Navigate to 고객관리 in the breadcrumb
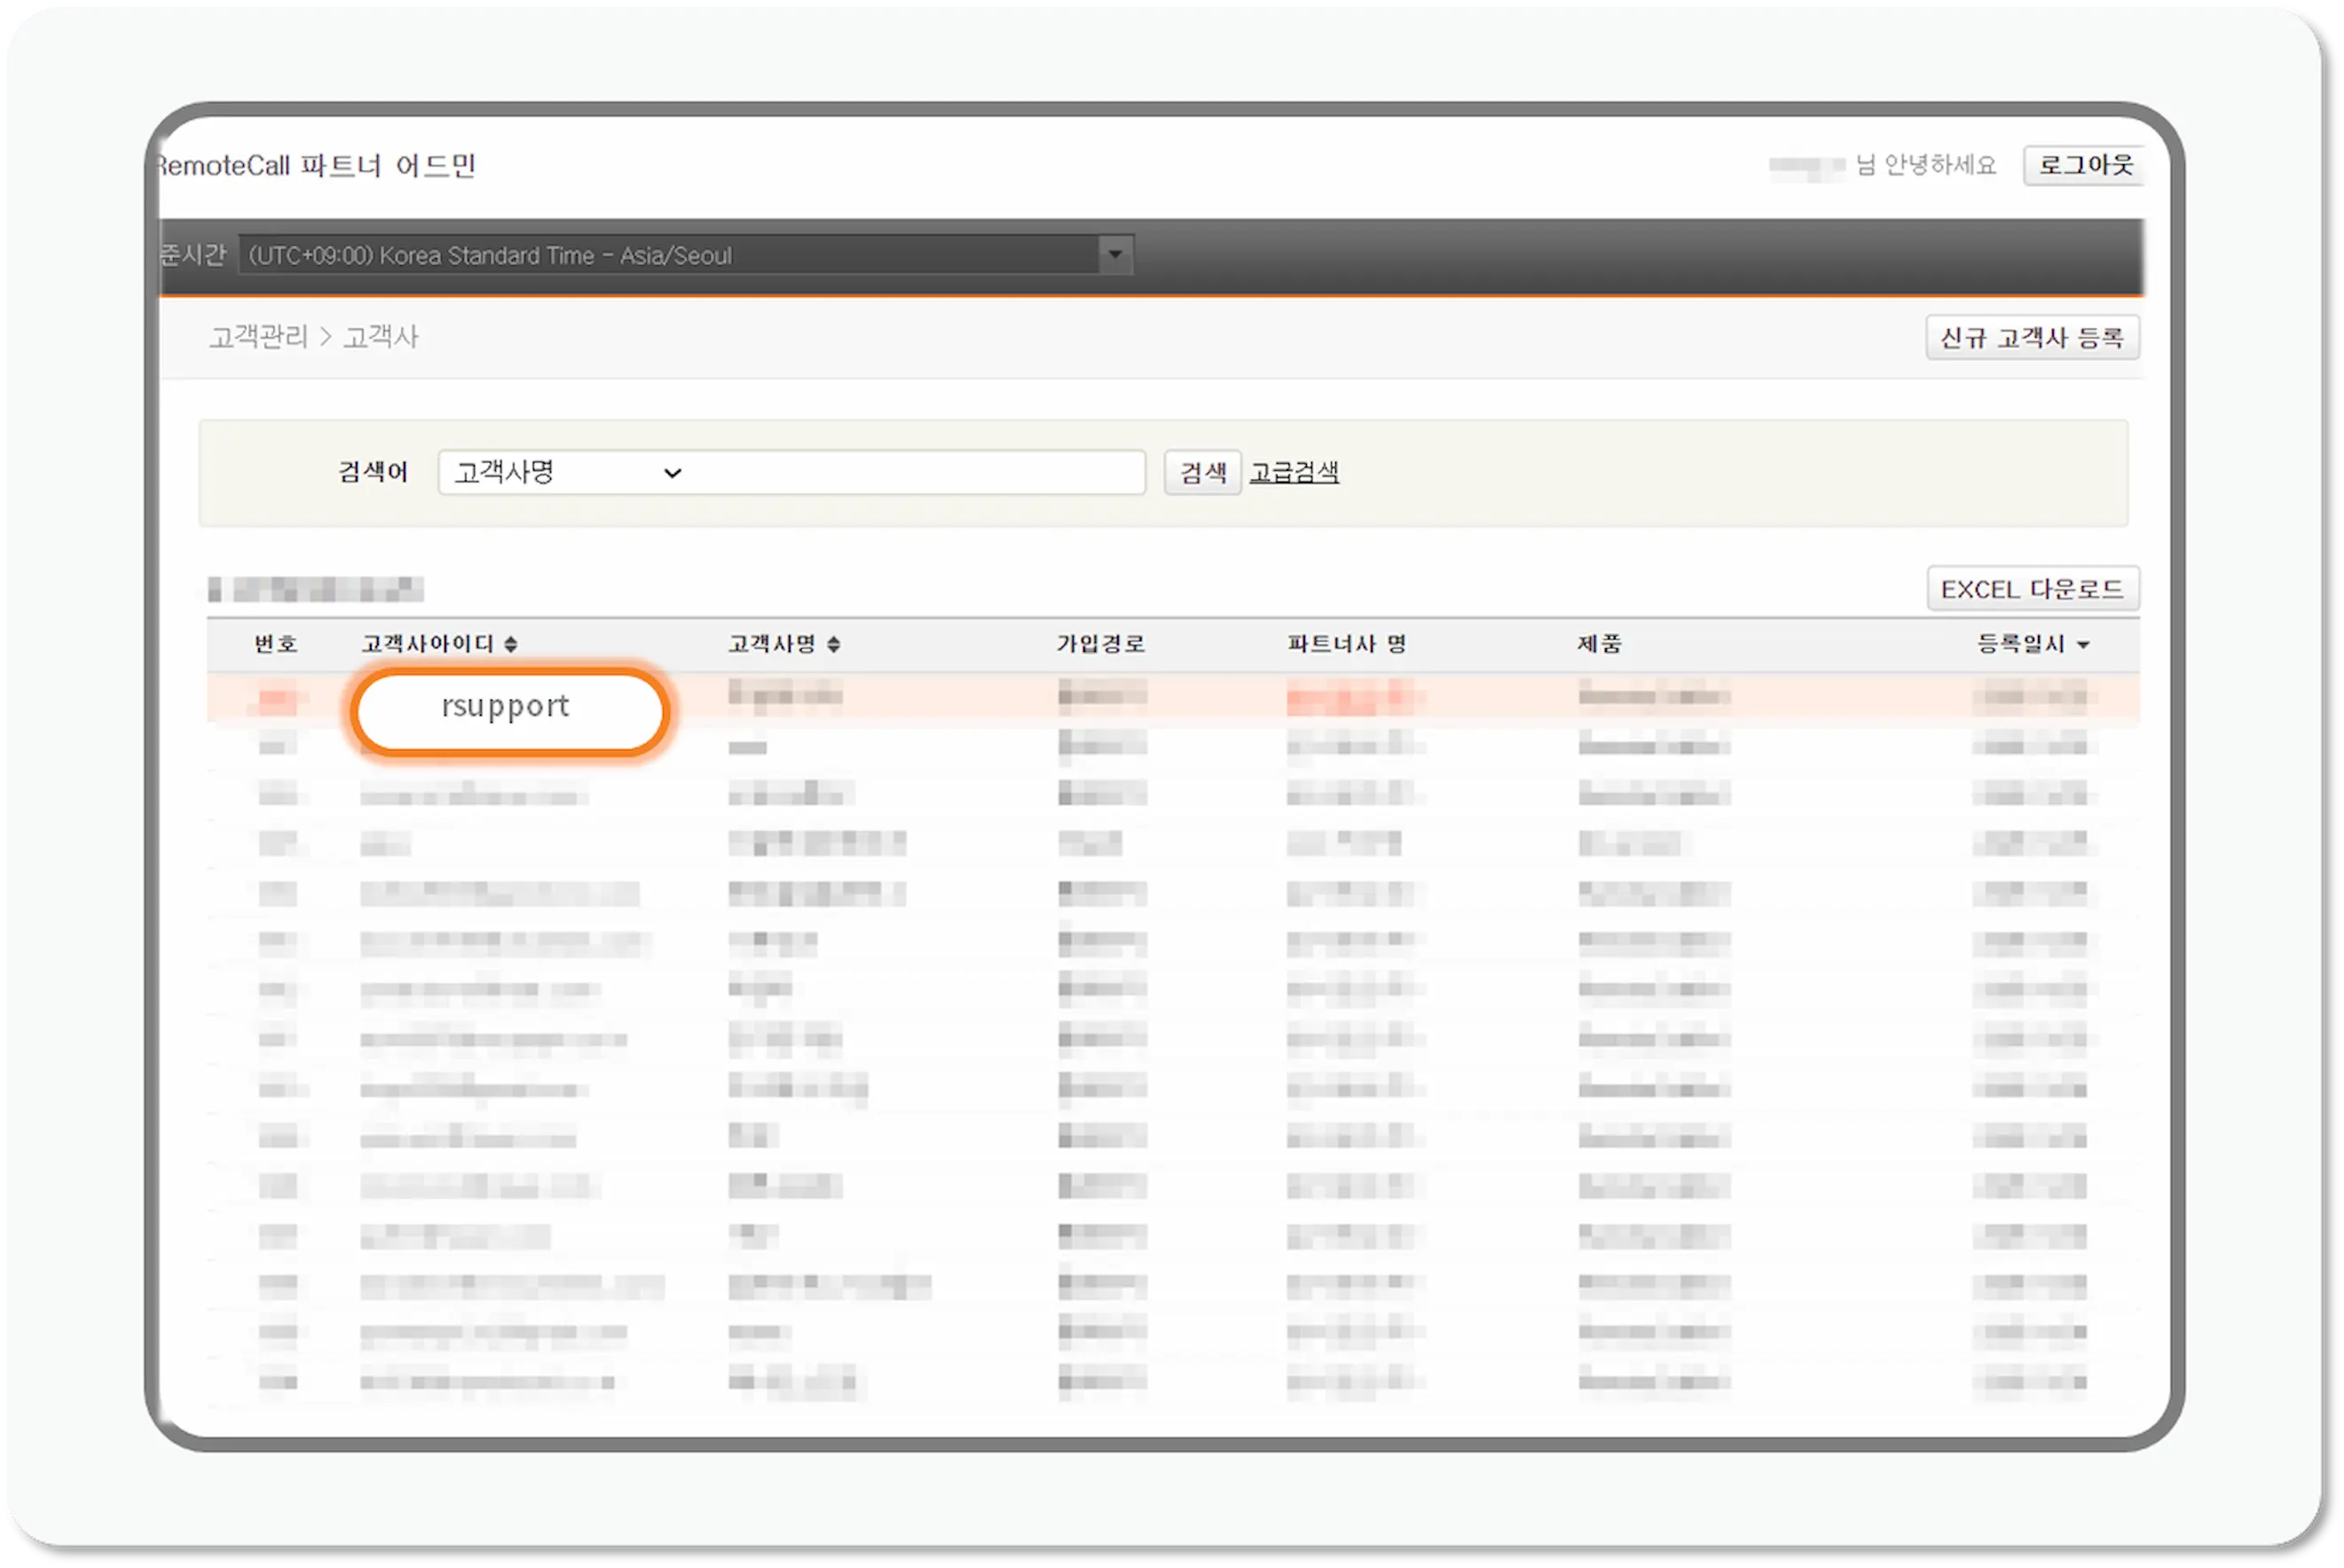The image size is (2344, 1568). 258,337
